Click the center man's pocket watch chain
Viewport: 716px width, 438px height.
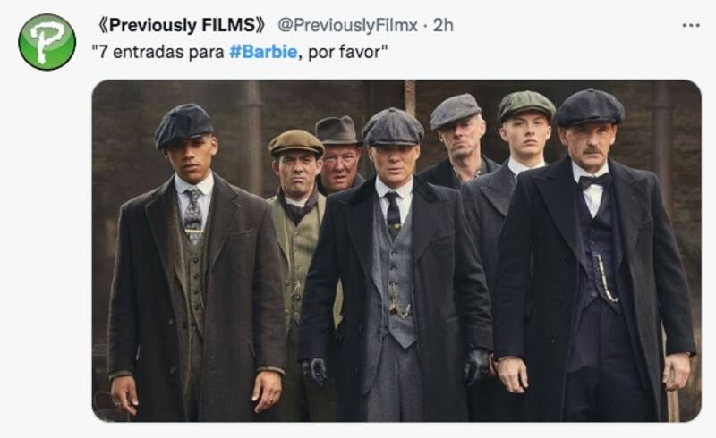[x=399, y=304]
